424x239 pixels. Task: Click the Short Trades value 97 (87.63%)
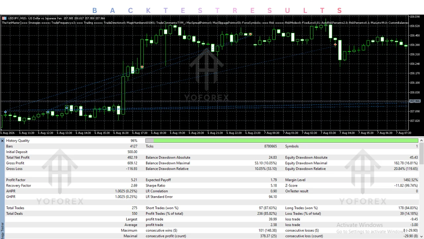tap(268, 208)
